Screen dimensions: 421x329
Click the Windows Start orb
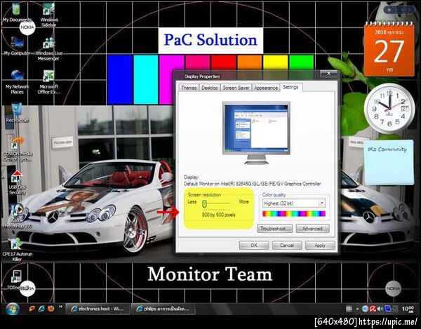click(x=13, y=309)
